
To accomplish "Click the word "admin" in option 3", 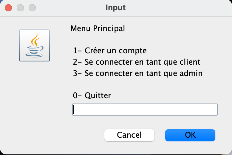I will [192, 73].
